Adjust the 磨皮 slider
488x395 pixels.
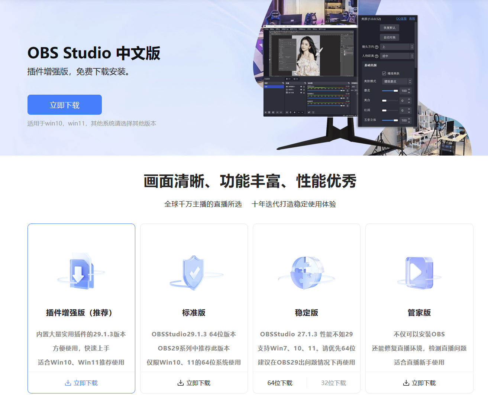(x=390, y=91)
